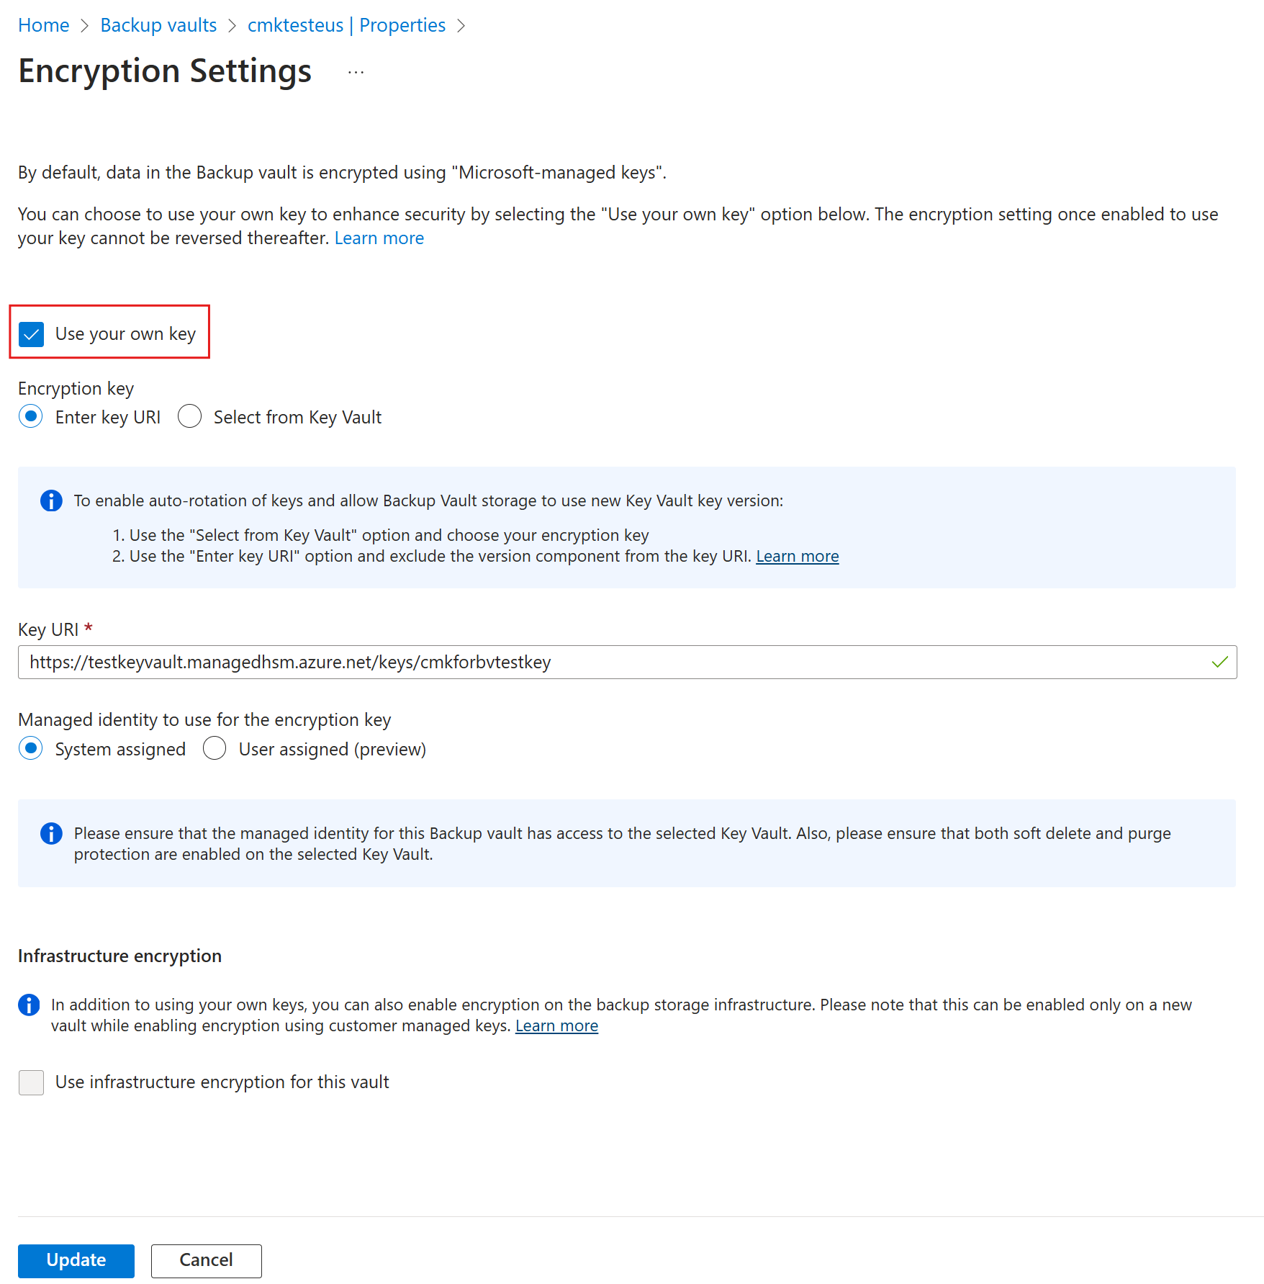1264x1284 pixels.
Task: Uncheck the Use your own key checkbox
Action: (32, 334)
